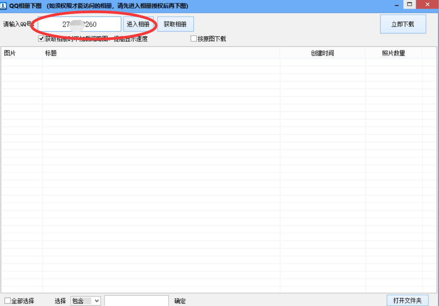Viewport: 439px width, 306px height.
Task: Click the QQ相册下图 app icon in title bar
Action: click(3, 6)
